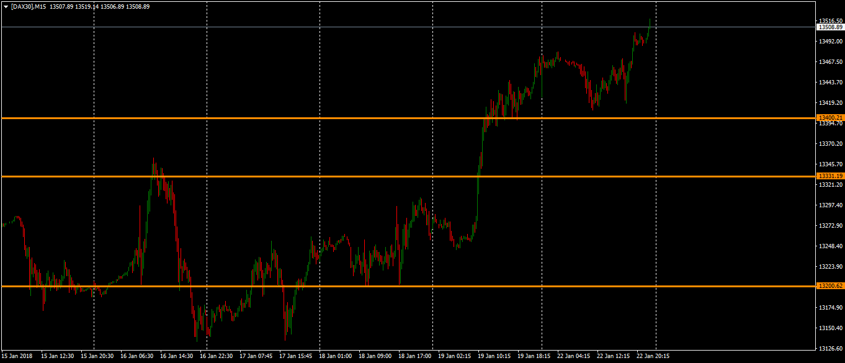
Task: Click the 17 Jan 07:45 time label
Action: tap(256, 356)
